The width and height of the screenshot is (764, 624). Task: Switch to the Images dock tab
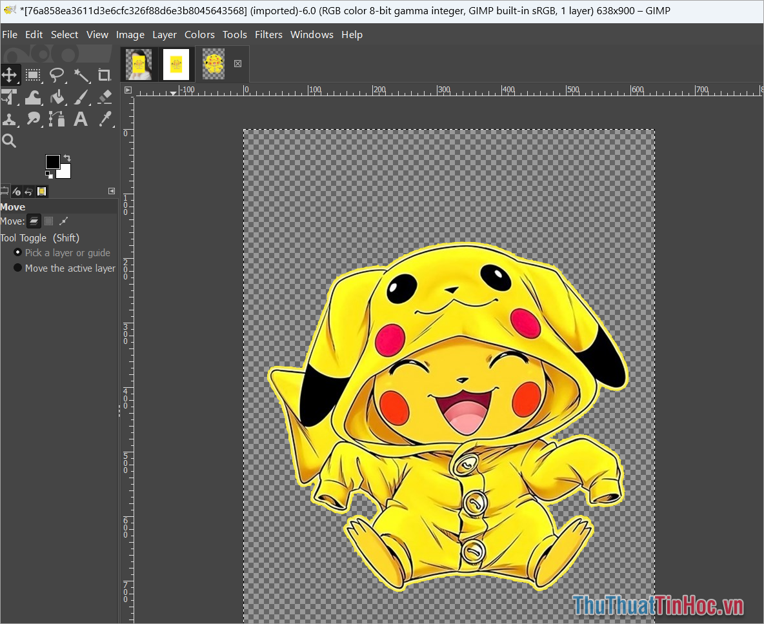42,192
